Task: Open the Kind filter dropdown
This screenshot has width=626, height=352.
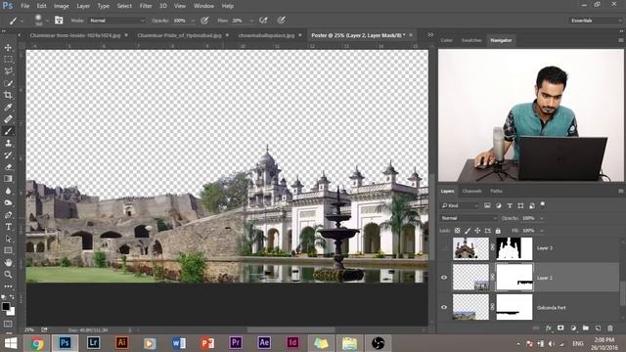Action: pyautogui.click(x=460, y=205)
